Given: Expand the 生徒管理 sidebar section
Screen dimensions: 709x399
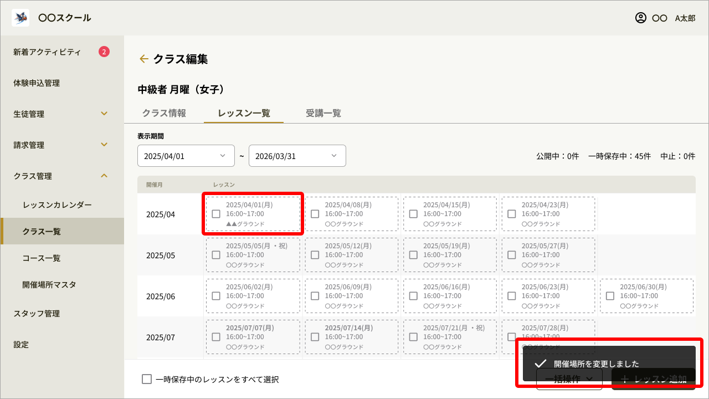Looking at the screenshot, I should pyautogui.click(x=104, y=114).
